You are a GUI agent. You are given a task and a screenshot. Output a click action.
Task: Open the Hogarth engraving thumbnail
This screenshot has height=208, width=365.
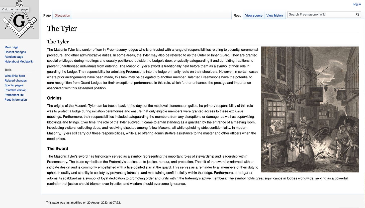tap(310, 109)
